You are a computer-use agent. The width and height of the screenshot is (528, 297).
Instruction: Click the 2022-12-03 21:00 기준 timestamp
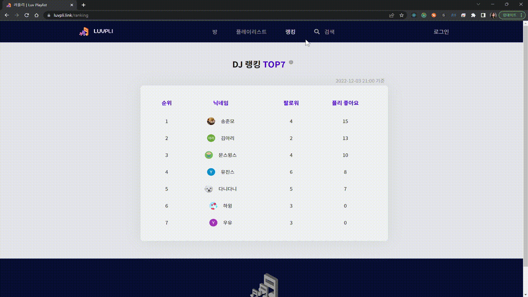[x=360, y=81]
